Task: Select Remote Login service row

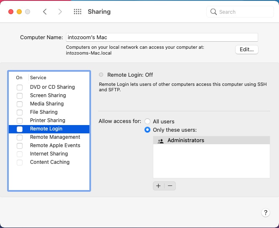Action: tap(49, 129)
